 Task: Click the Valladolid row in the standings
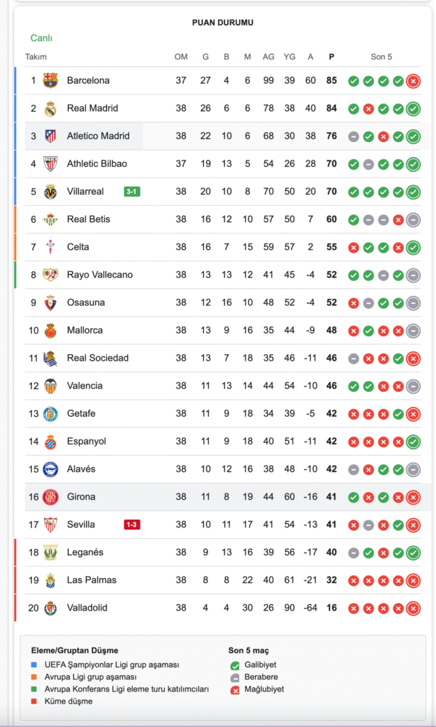(x=213, y=608)
